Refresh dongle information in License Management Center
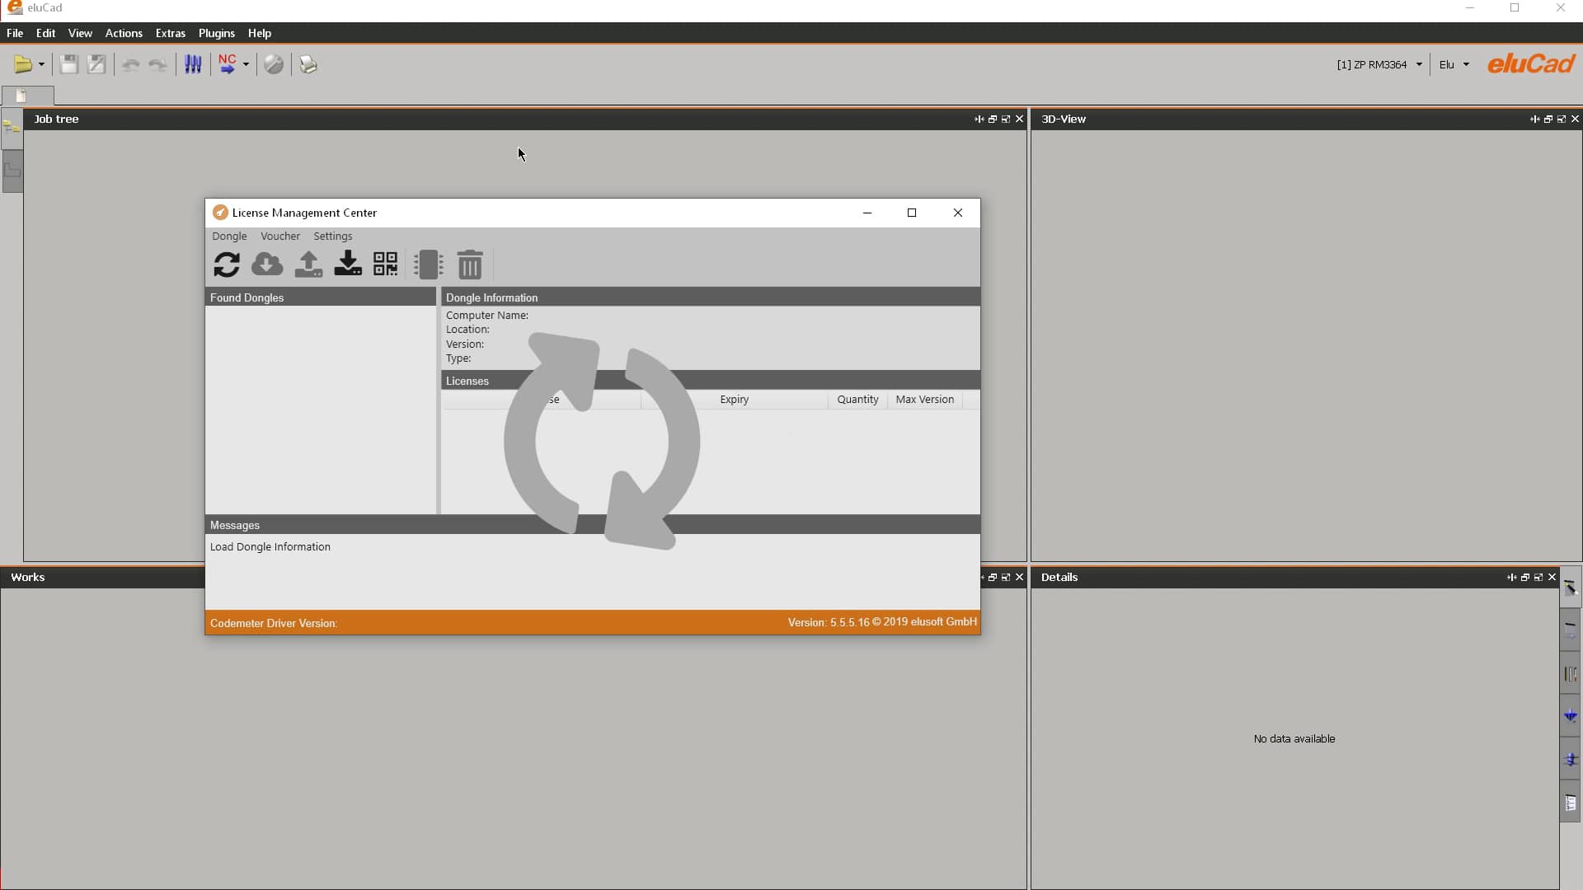 (x=226, y=265)
